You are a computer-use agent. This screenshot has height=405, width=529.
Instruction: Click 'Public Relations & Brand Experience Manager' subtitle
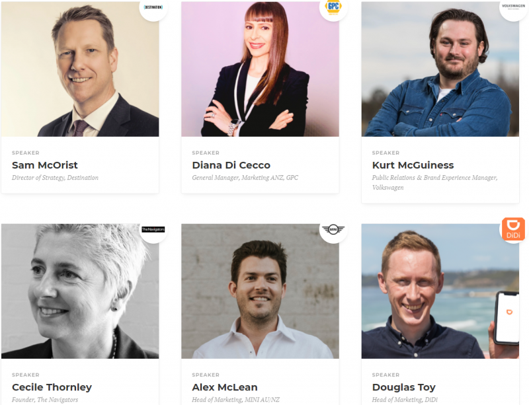pos(434,177)
